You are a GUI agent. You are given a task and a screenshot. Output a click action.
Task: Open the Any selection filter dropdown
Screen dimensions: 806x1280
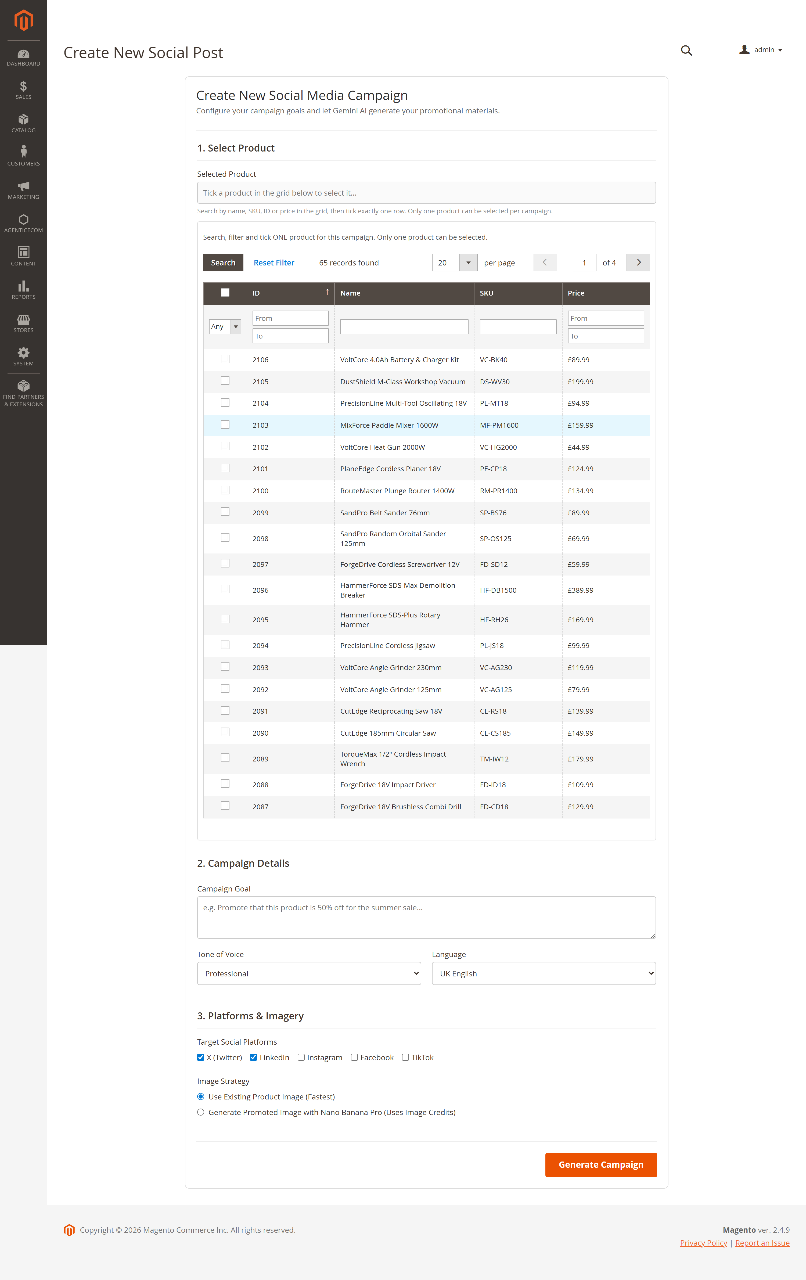pos(225,326)
